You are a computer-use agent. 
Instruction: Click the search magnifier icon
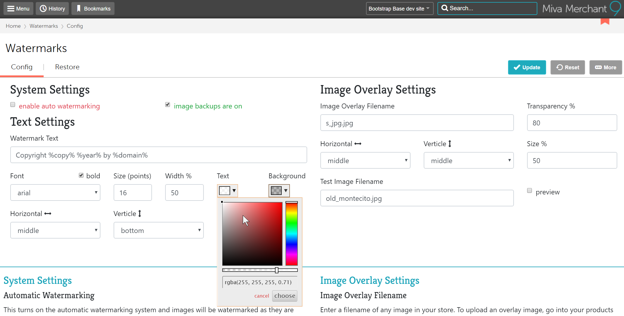point(445,8)
